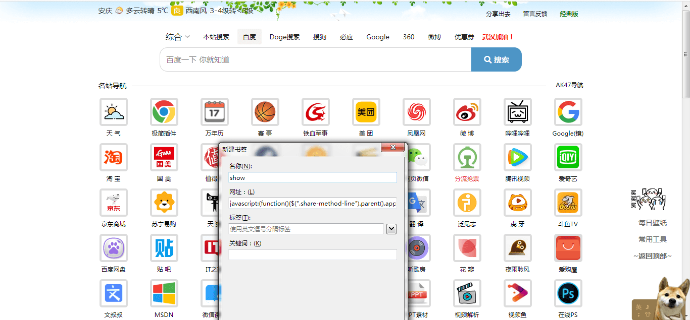This screenshot has width=690, height=320.
Task: Open the 在线PS icon
Action: click(x=568, y=293)
